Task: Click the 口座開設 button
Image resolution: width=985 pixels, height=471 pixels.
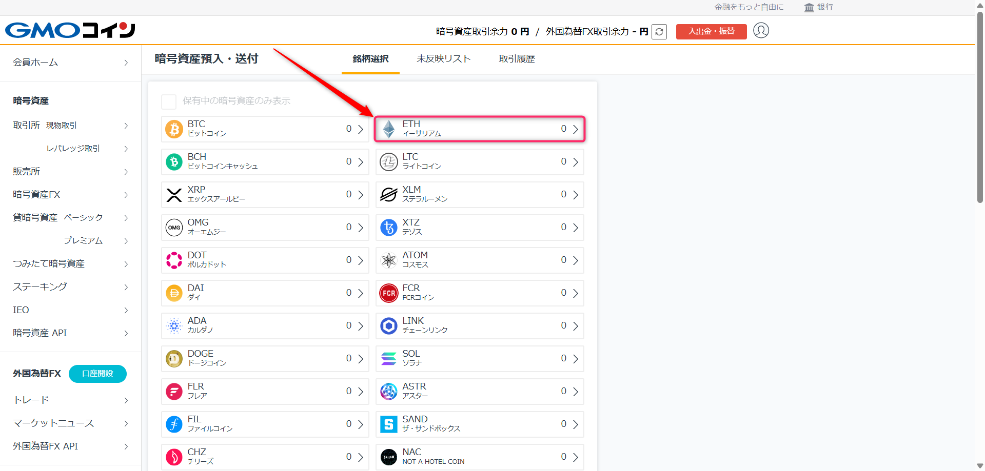Action: pyautogui.click(x=97, y=374)
